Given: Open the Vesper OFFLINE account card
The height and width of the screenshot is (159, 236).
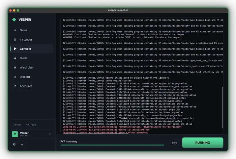Looking at the screenshot, I should pyautogui.click(x=32, y=134).
